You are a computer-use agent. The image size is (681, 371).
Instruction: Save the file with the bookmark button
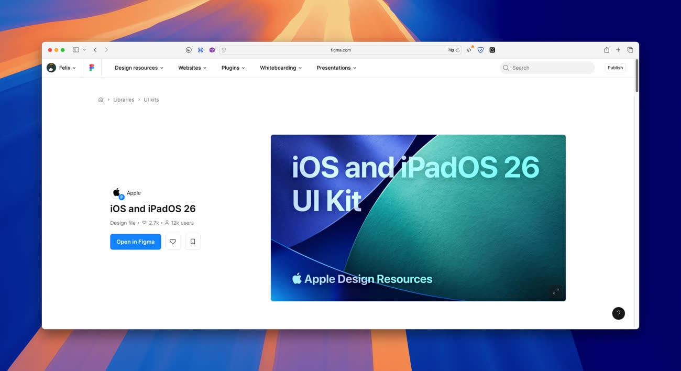(x=193, y=242)
